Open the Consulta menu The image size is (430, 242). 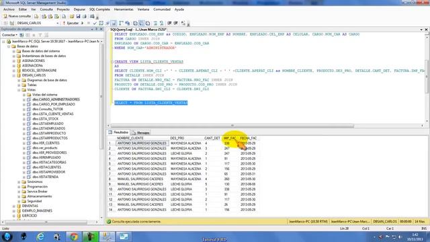[x=46, y=9]
